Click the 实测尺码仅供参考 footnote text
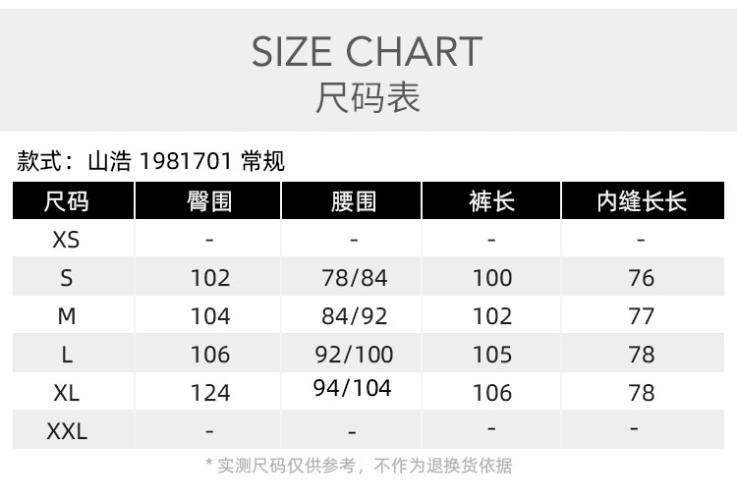737x499 pixels. tap(358, 466)
